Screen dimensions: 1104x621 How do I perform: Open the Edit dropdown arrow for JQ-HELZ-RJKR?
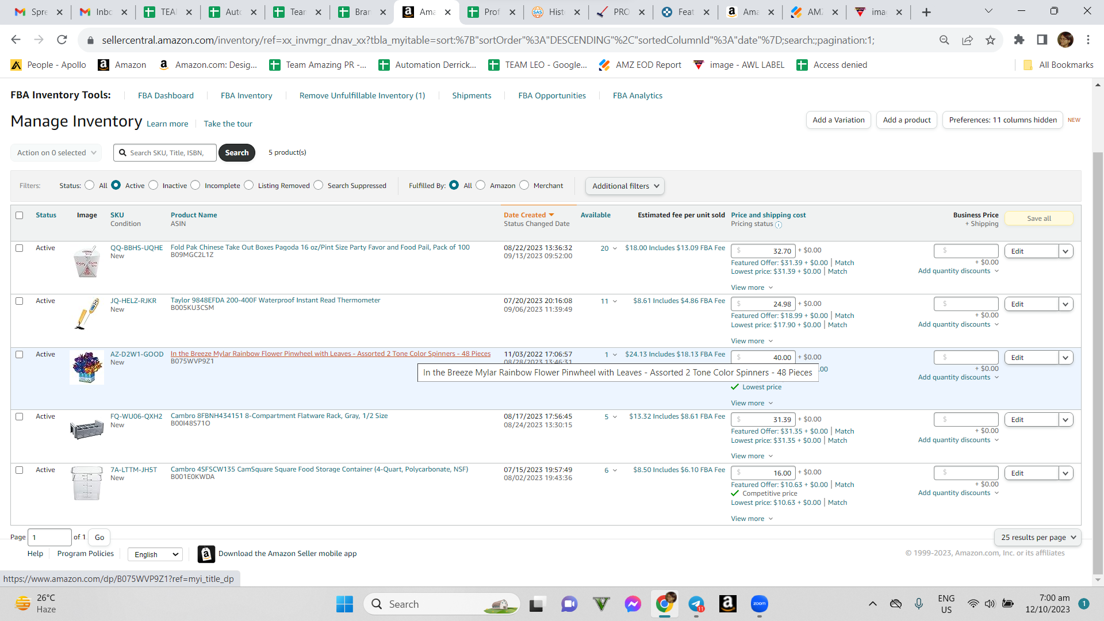click(1065, 304)
